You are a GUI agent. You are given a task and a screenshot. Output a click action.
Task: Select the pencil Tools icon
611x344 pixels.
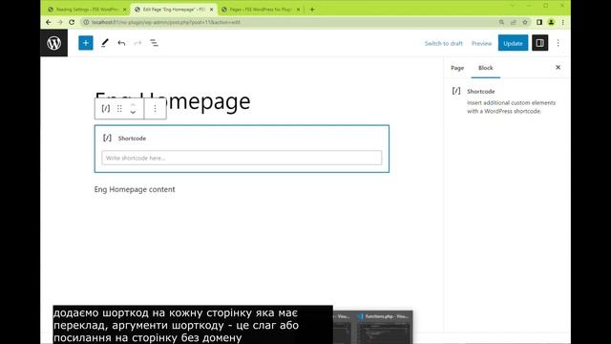pyautogui.click(x=104, y=43)
